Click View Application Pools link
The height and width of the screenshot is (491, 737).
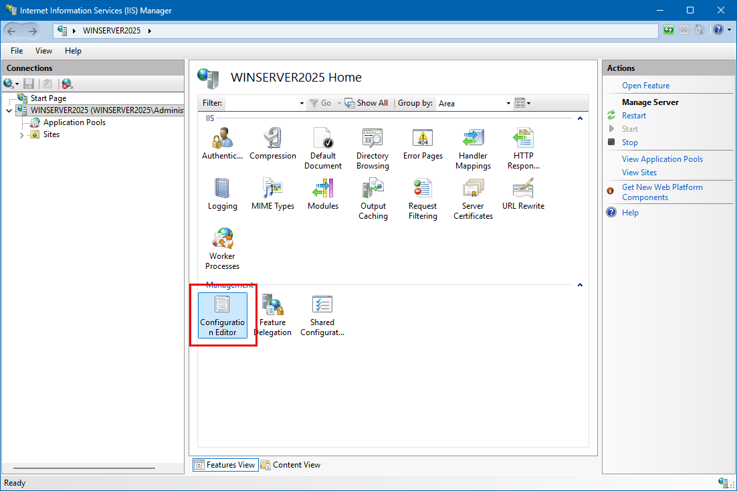(x=662, y=159)
